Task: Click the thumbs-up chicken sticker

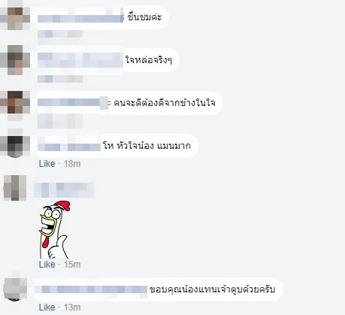Action: click(55, 229)
